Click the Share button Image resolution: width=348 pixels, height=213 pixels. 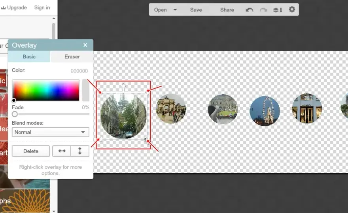227,10
